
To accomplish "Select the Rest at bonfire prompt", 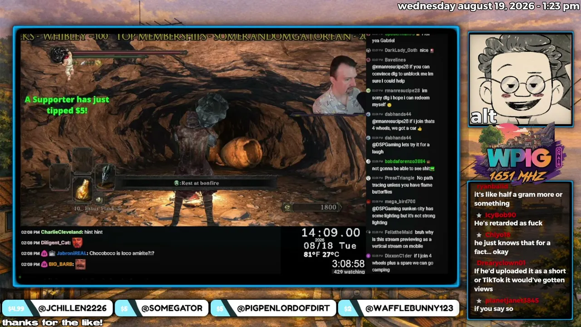I will (196, 183).
